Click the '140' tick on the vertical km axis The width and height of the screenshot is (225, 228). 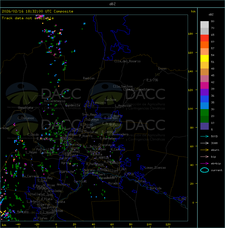click(190, 71)
